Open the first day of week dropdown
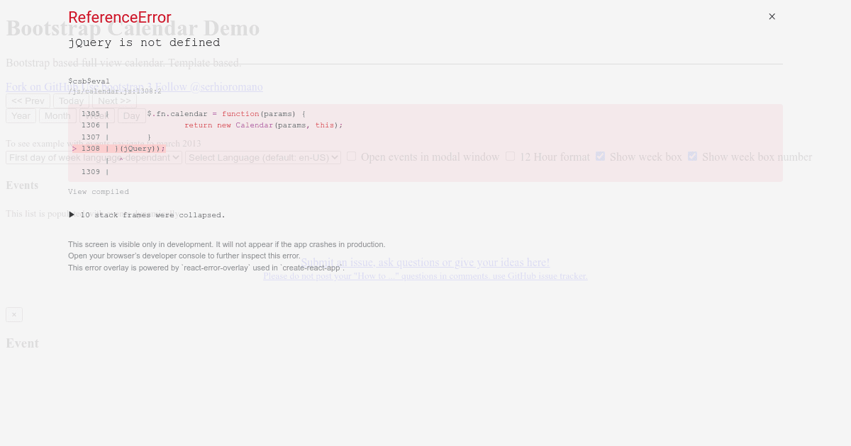This screenshot has width=851, height=446. point(92,157)
